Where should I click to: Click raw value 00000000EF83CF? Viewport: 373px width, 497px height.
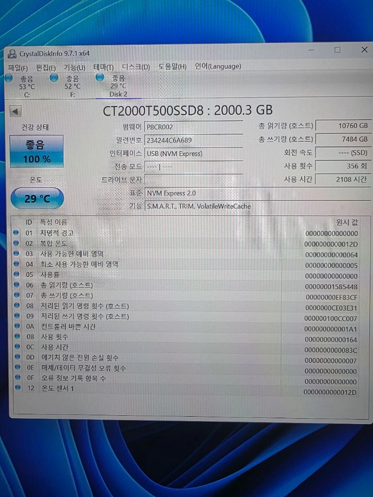(x=331, y=297)
